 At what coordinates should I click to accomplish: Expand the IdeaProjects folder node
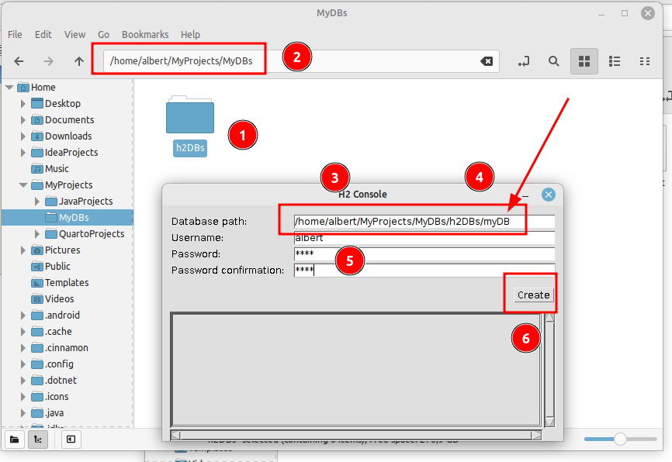tap(23, 153)
